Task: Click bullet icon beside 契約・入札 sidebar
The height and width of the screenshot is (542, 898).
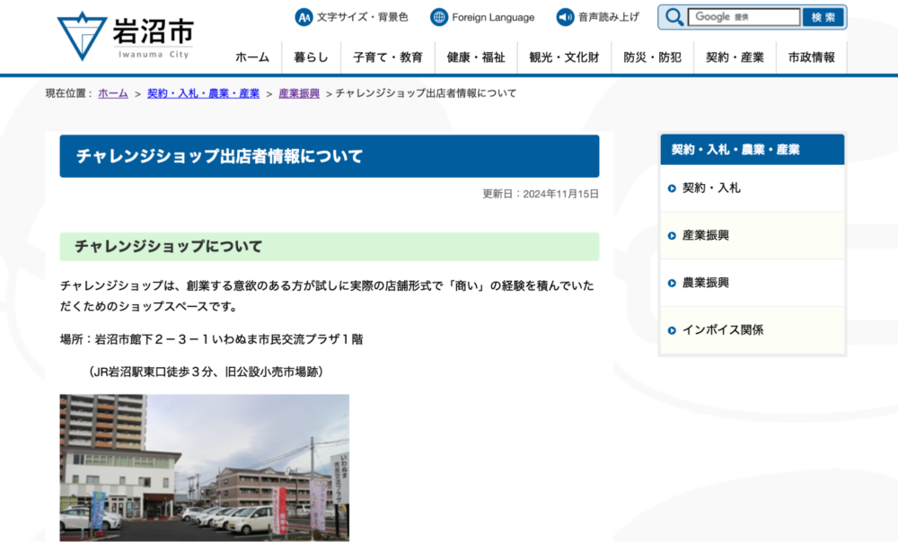Action: 672,188
